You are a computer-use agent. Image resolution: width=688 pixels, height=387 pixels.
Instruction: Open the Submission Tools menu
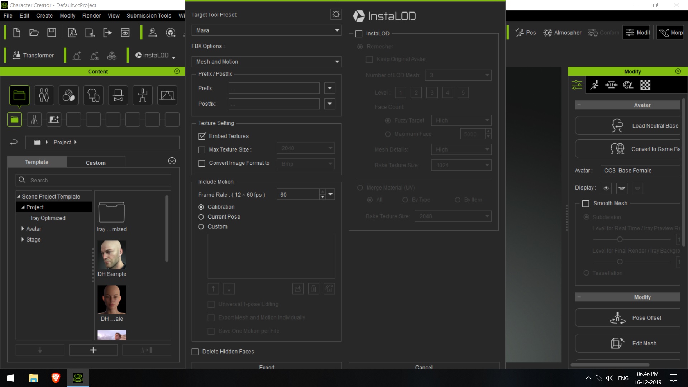149,15
